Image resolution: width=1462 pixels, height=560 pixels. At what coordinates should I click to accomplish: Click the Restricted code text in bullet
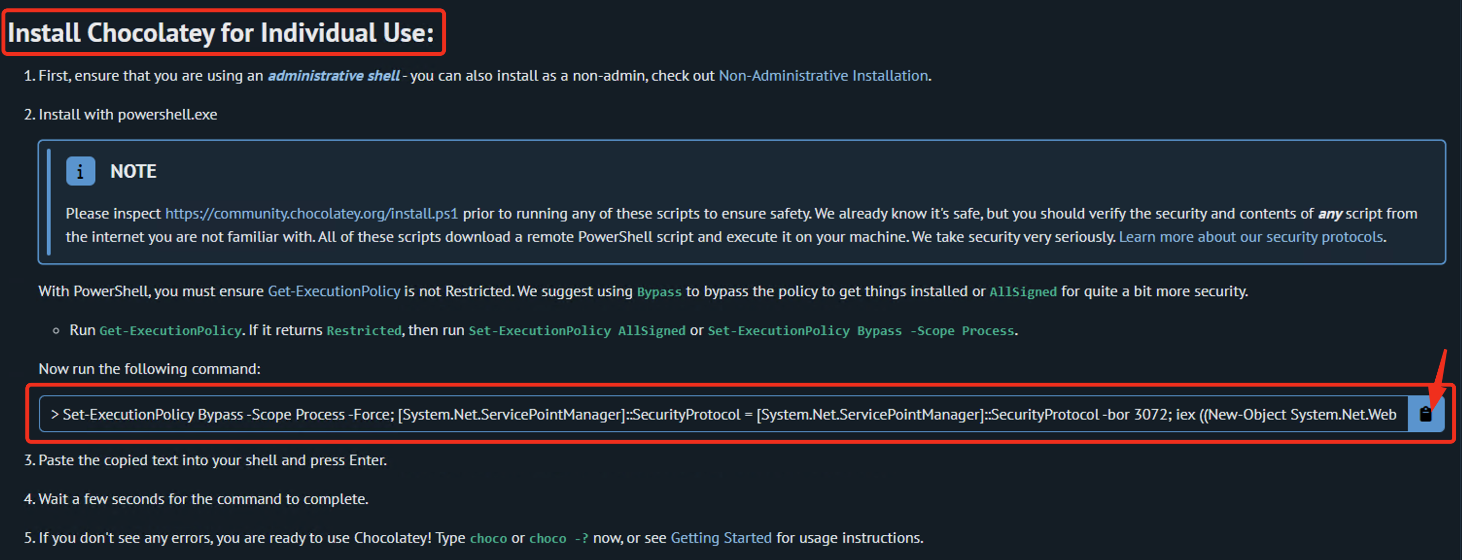point(364,330)
